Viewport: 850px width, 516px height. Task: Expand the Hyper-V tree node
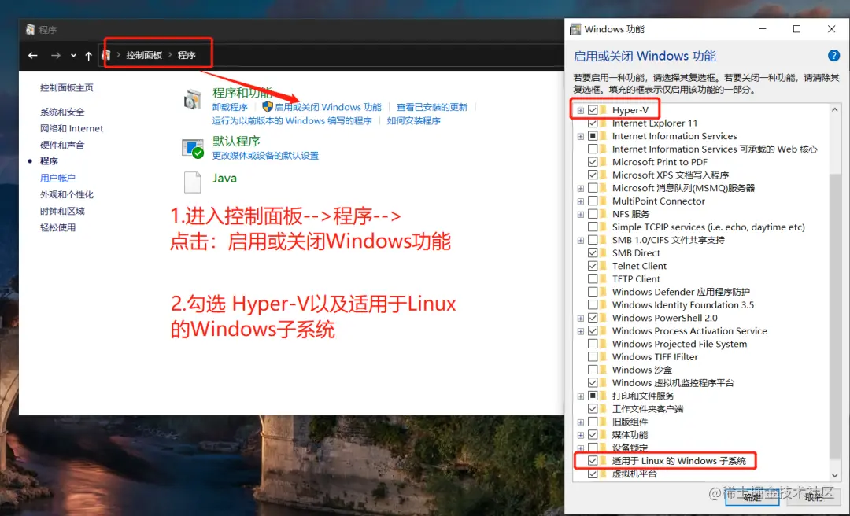581,111
